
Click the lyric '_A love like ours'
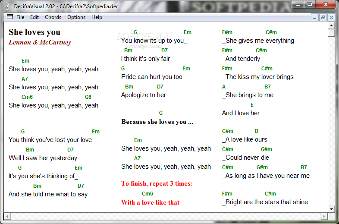(x=245, y=139)
